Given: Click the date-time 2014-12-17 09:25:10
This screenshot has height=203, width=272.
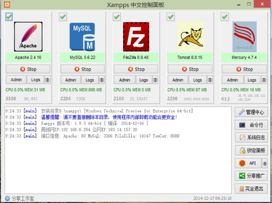Looking at the screenshot, I should pyautogui.click(x=212, y=198).
